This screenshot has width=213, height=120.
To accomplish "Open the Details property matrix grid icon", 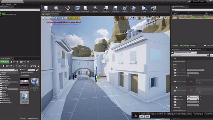I will tap(211, 55).
